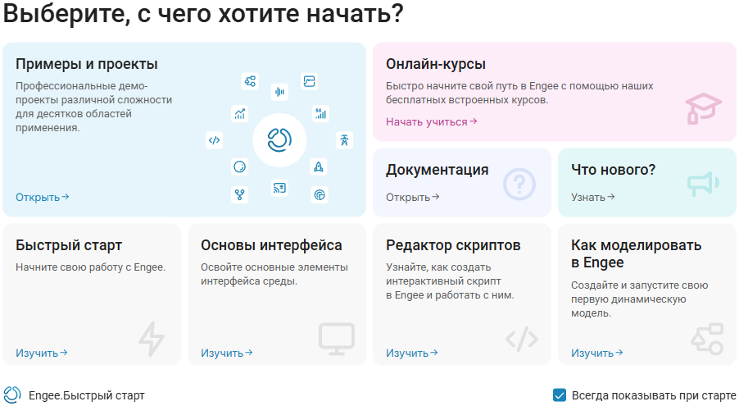Click Изучить link in Редактор скриптов card
This screenshot has width=739, height=406.
[x=412, y=354]
